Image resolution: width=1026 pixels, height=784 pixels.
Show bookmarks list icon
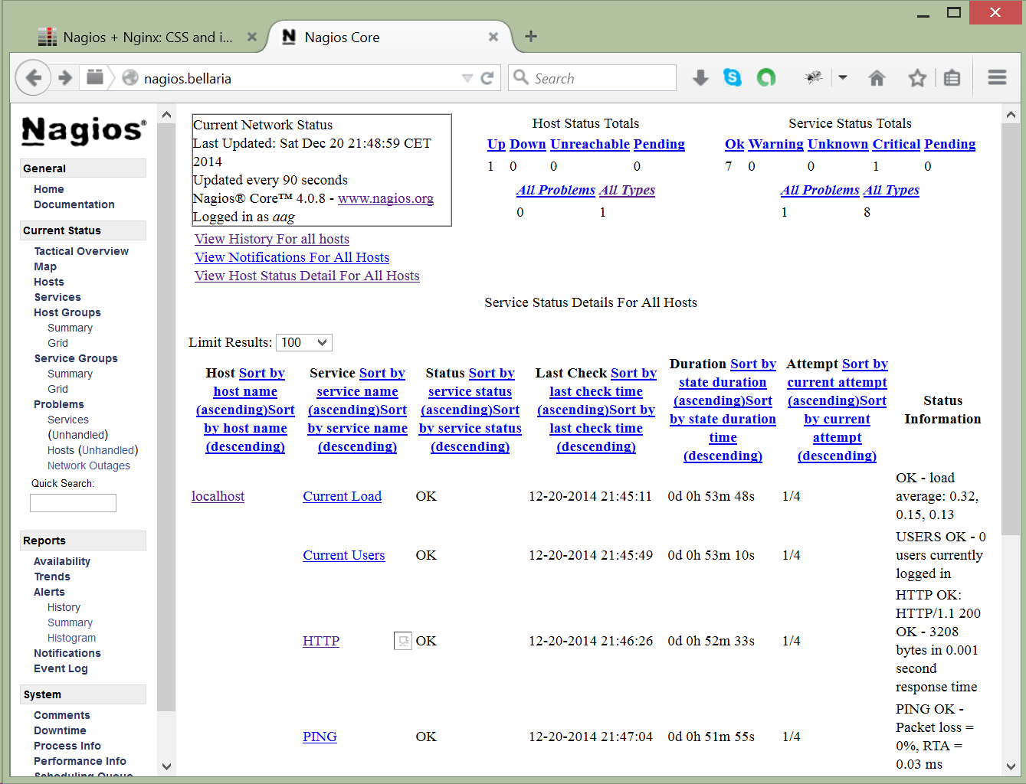(952, 77)
